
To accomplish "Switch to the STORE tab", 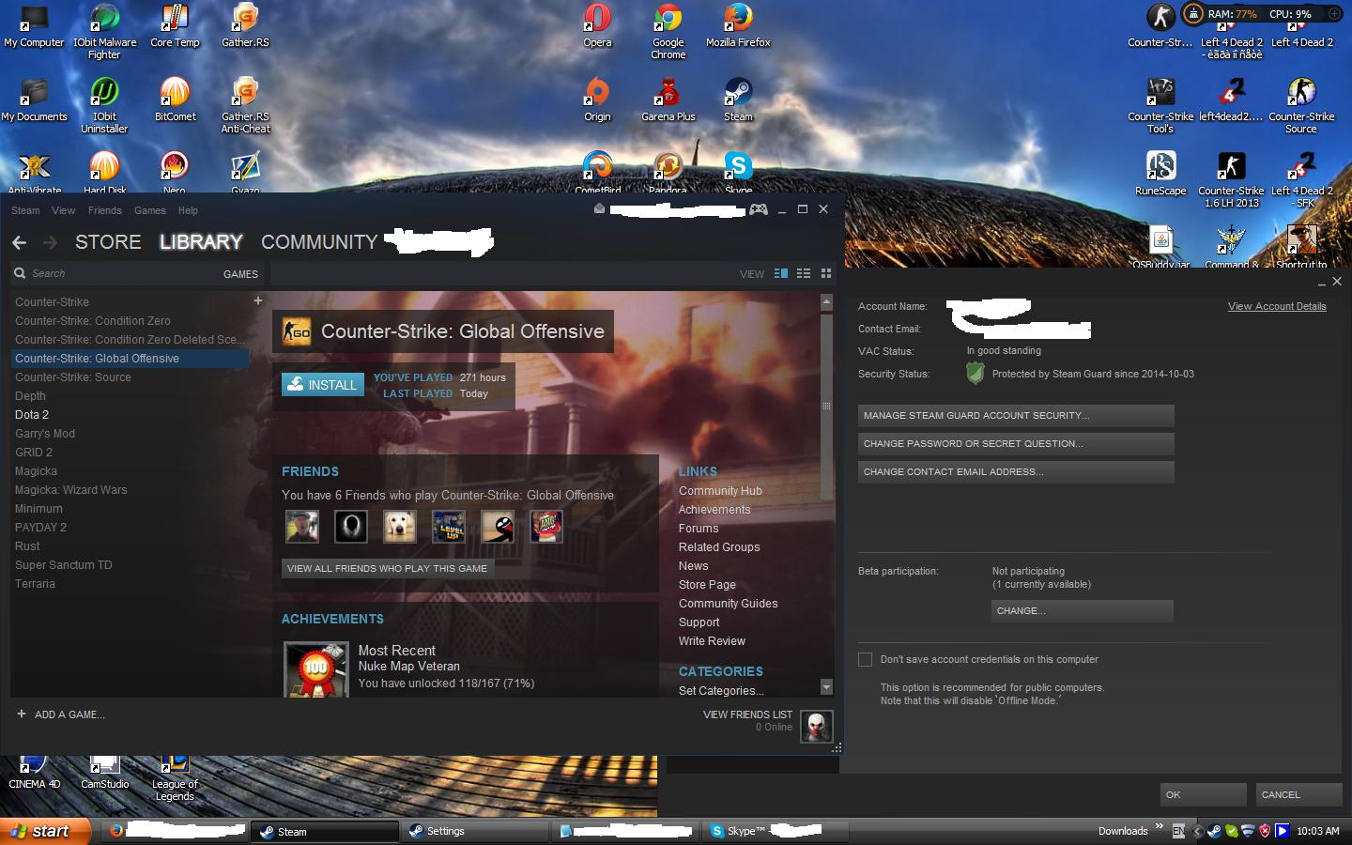I will 108,242.
